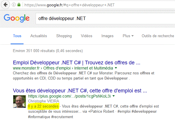Click the 'Il y a 22 secondes' timestamp
Viewport: 175px width, 121px height.
pyautogui.click(x=43, y=106)
